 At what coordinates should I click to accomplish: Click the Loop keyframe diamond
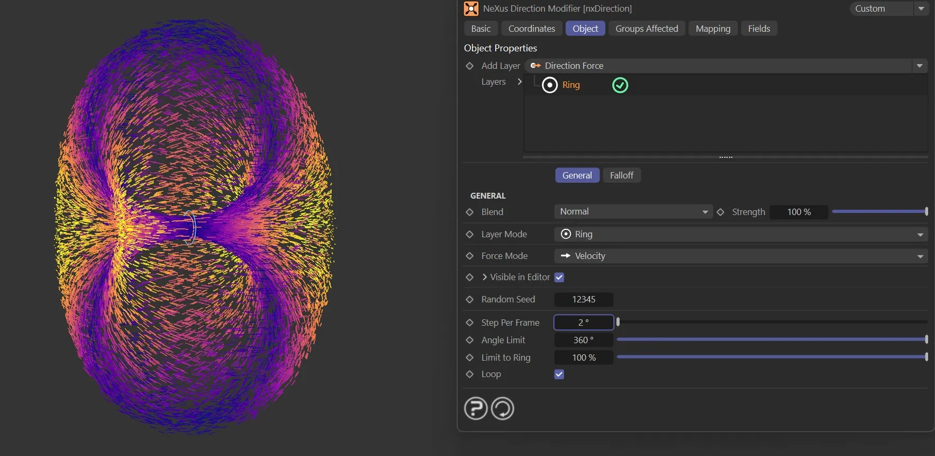pos(469,374)
